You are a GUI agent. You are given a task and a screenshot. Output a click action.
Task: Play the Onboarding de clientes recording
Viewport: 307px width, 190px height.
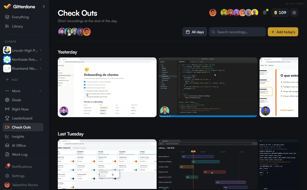pyautogui.click(x=107, y=87)
